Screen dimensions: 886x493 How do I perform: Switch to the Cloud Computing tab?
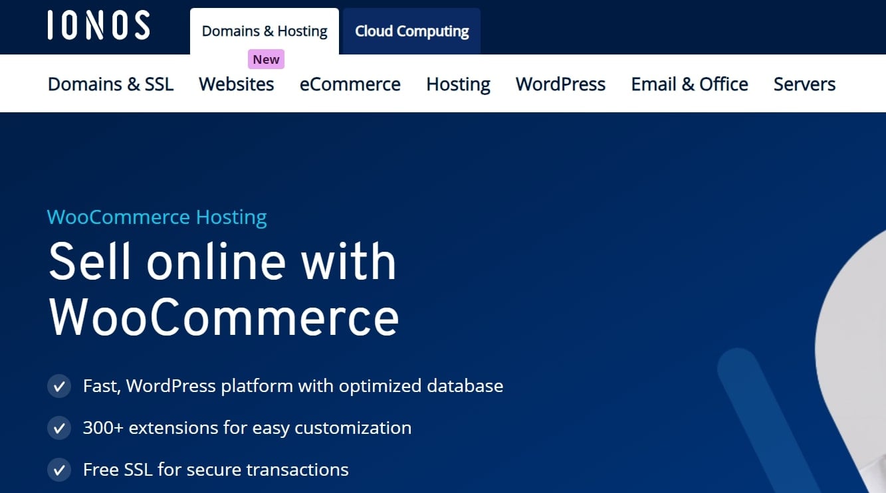click(412, 31)
